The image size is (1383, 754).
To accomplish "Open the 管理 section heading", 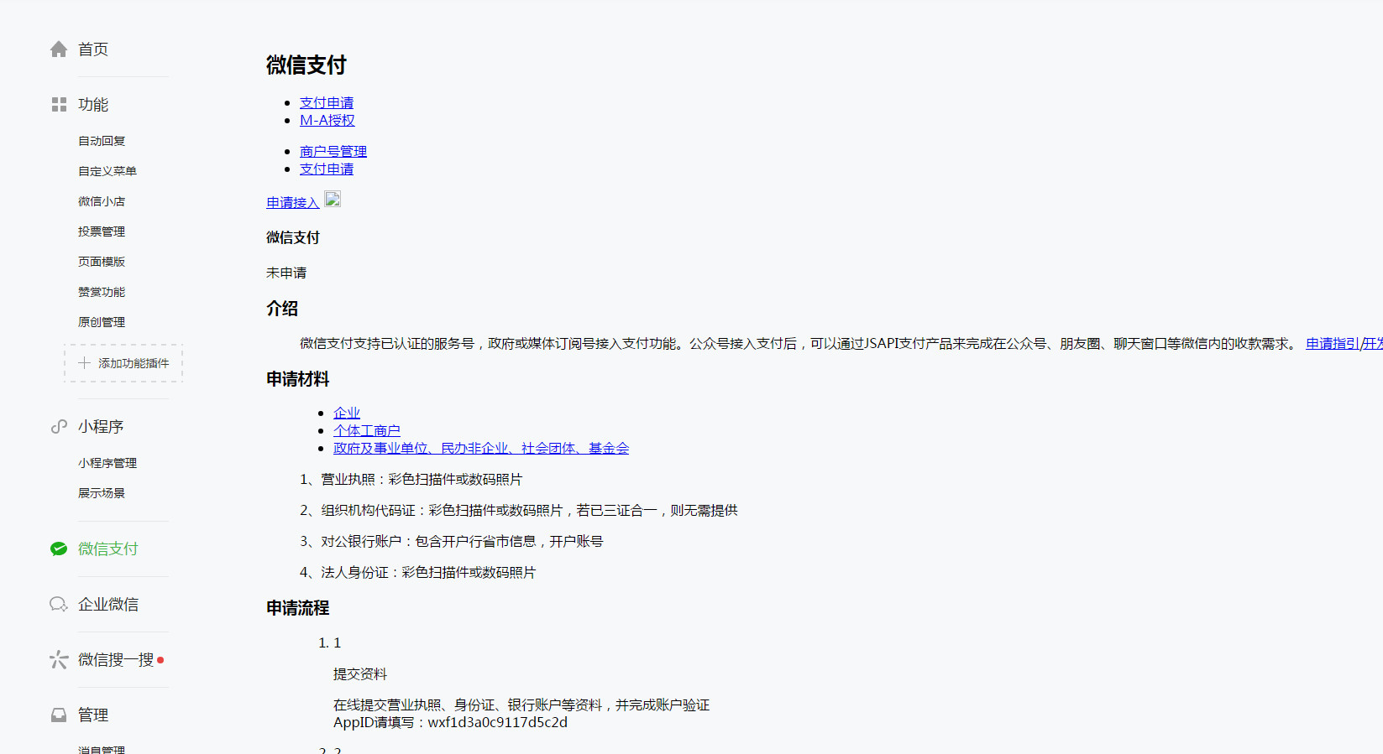I will pos(93,715).
